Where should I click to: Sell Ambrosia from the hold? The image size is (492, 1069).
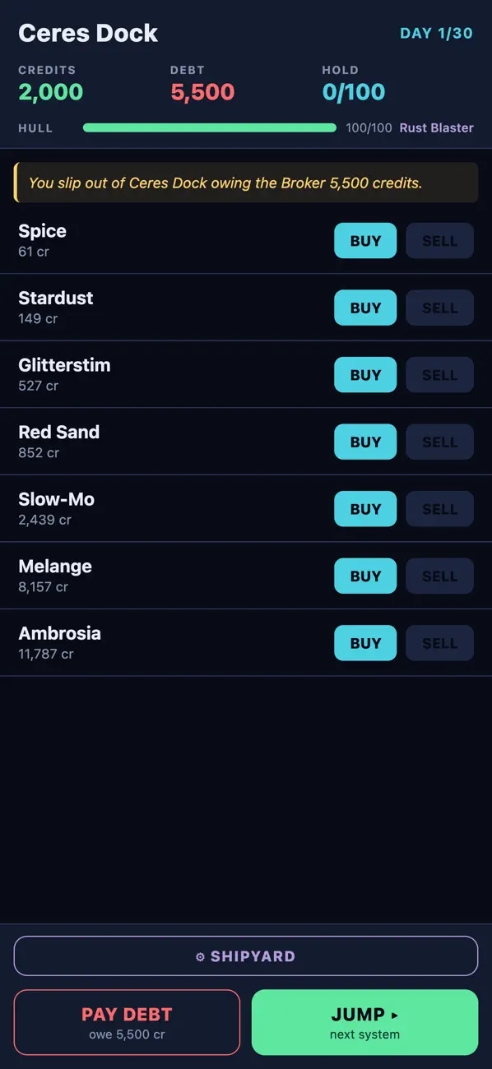point(440,643)
